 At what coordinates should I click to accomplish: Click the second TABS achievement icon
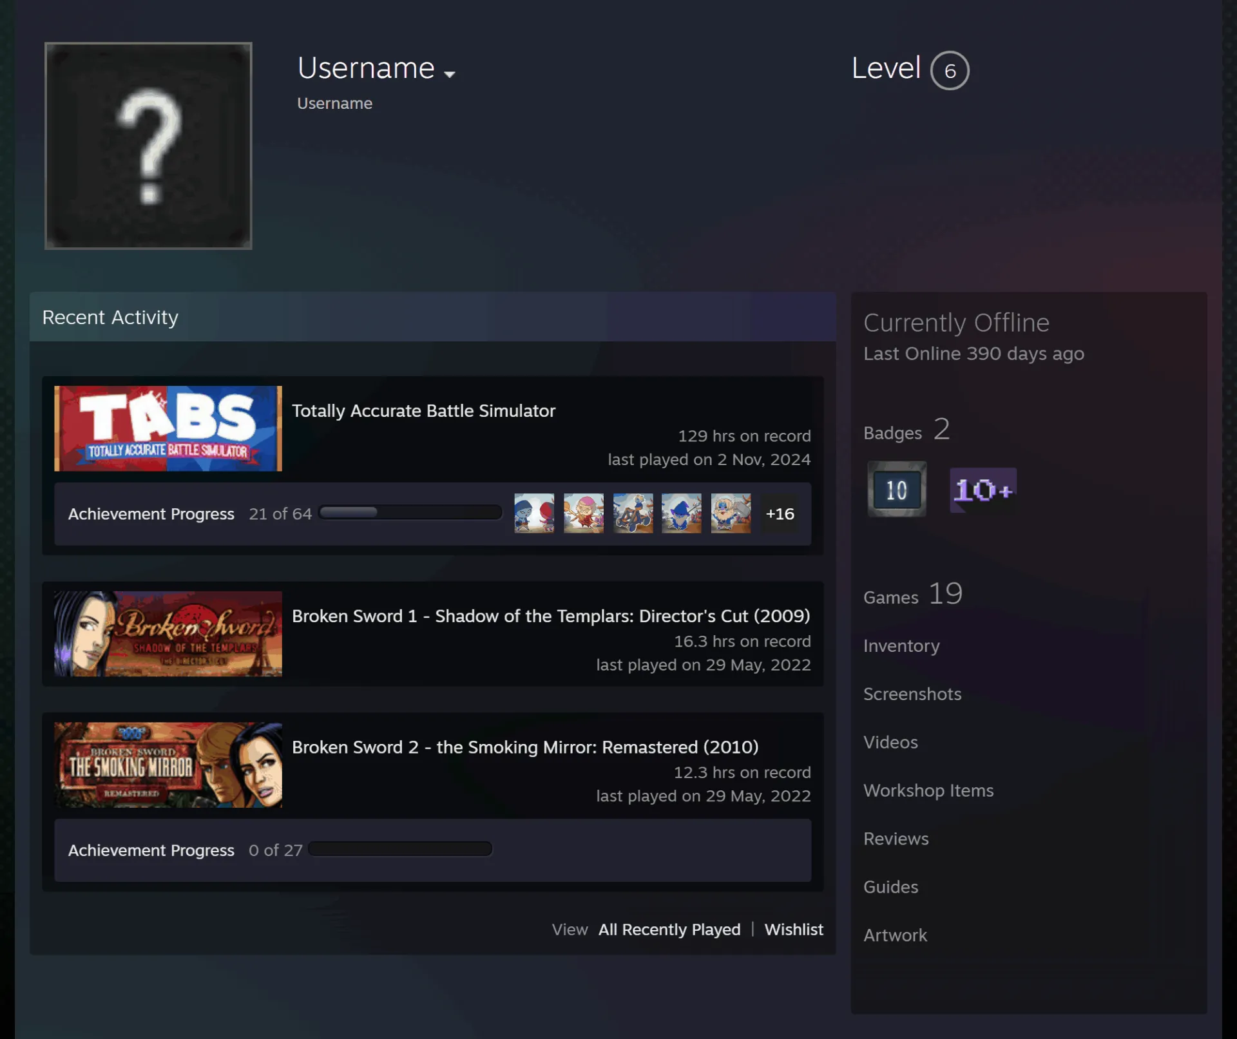(584, 513)
